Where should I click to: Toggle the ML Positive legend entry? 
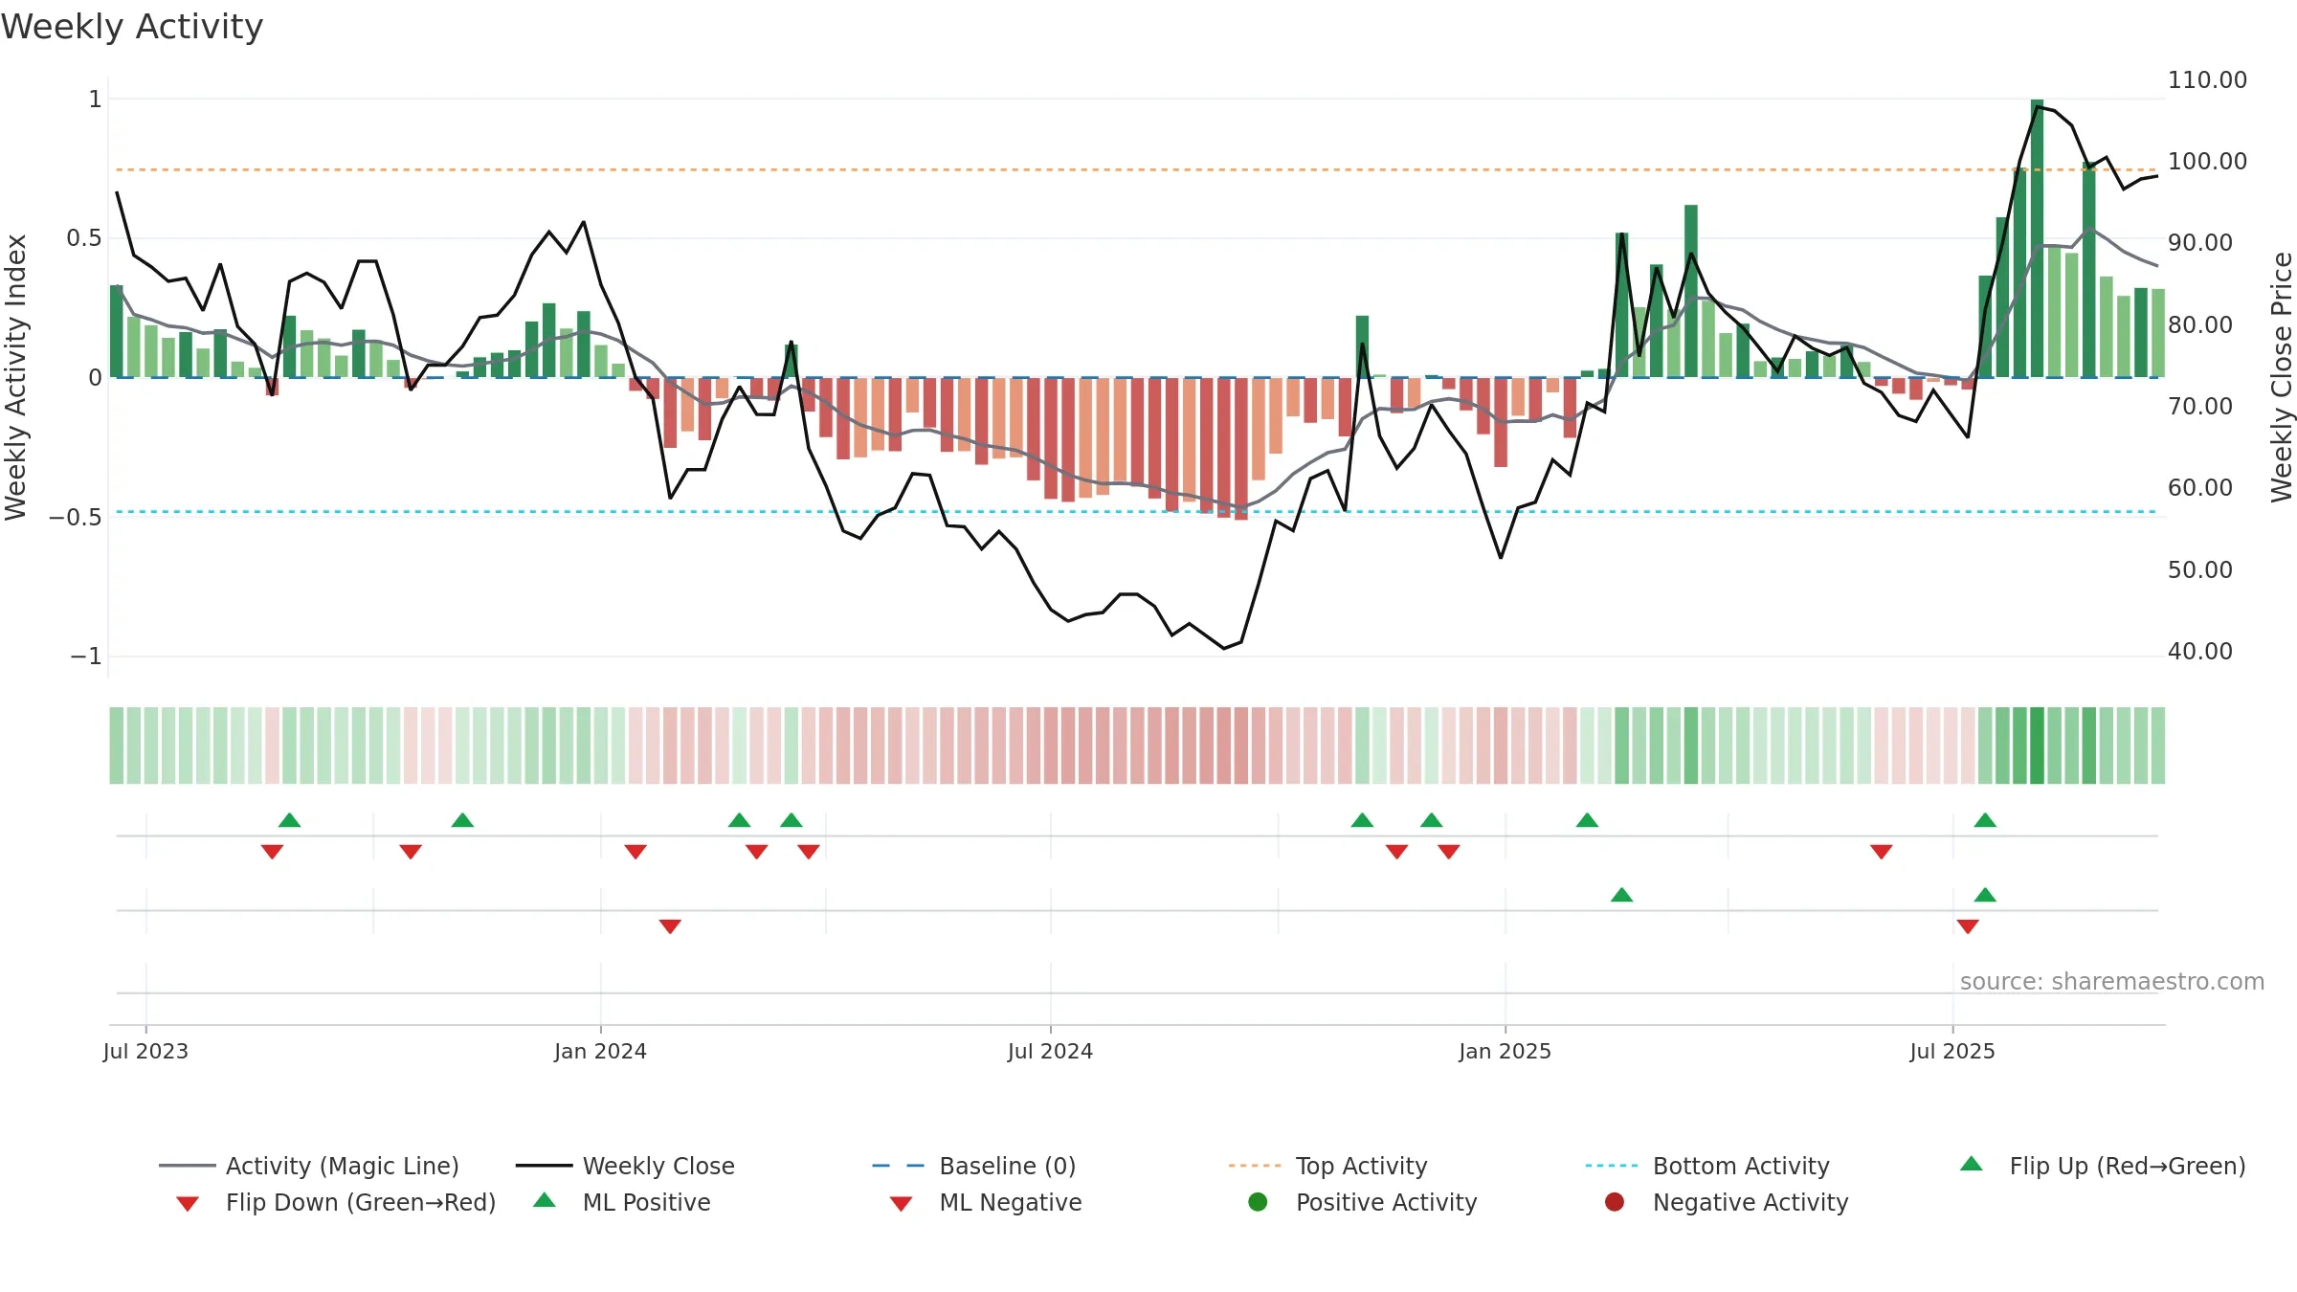pyautogui.click(x=622, y=1202)
